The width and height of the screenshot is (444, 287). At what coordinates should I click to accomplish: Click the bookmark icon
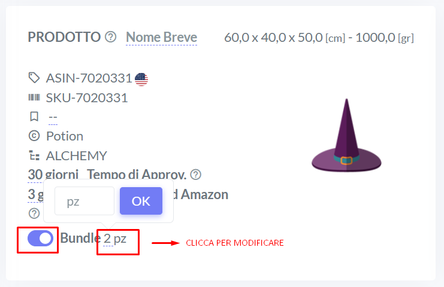(34, 117)
